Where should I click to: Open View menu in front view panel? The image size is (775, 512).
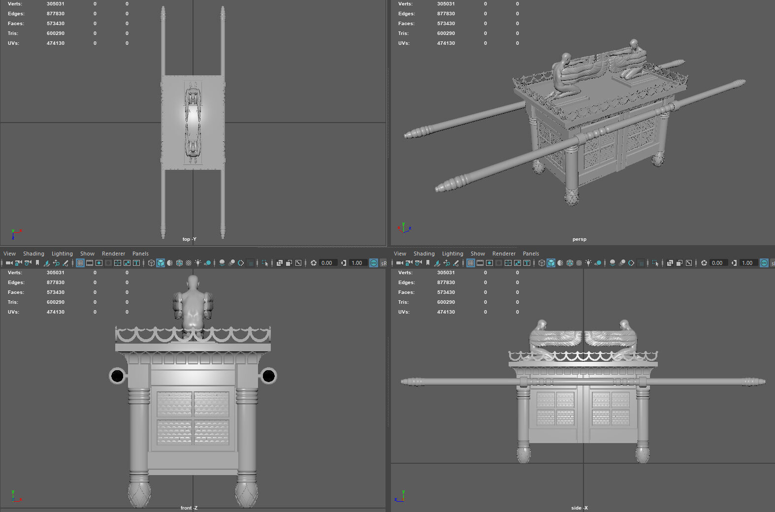9,254
